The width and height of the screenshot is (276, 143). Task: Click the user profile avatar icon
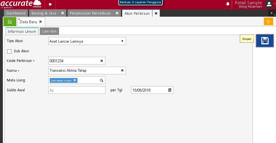tap(269, 4)
